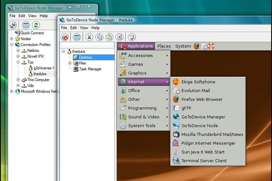
Task: Open Evolution mail from Ubuntu panel icon
Action: tap(204, 46)
